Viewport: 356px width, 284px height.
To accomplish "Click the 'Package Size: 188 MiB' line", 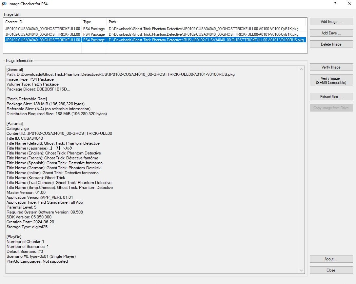I will point(46,104).
